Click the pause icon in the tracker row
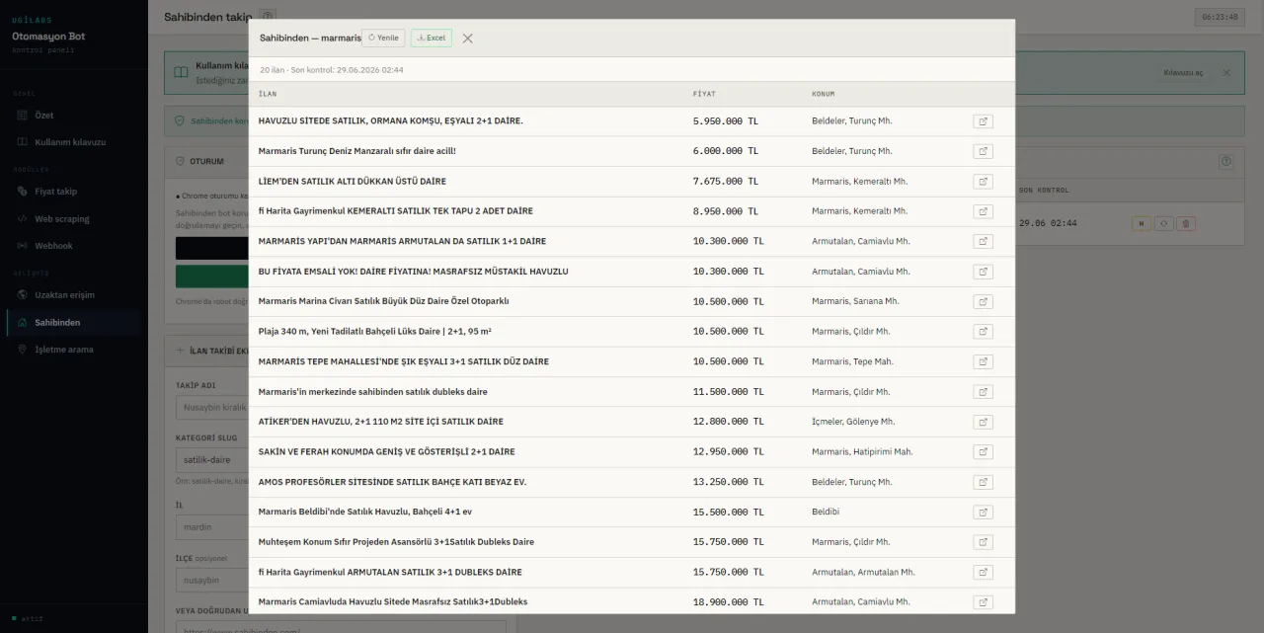 pos(1141,223)
